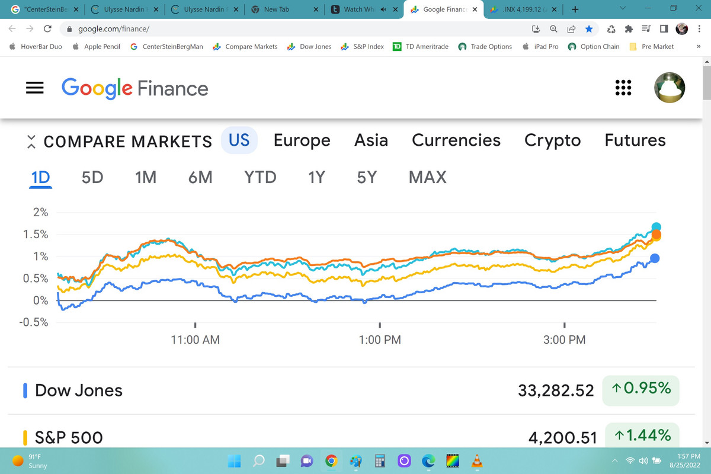Collapse the Compare Markets section
This screenshot has width=711, height=474.
pos(32,142)
